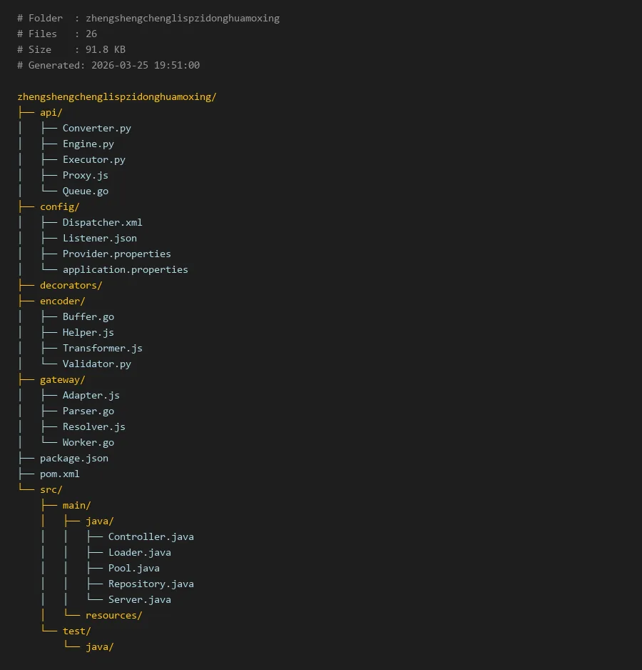This screenshot has width=642, height=670.
Task: Select Controller.java under main/java
Action: [x=151, y=536]
